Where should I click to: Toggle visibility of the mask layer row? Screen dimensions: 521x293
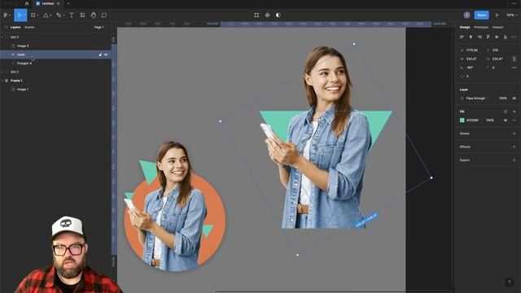coord(106,55)
